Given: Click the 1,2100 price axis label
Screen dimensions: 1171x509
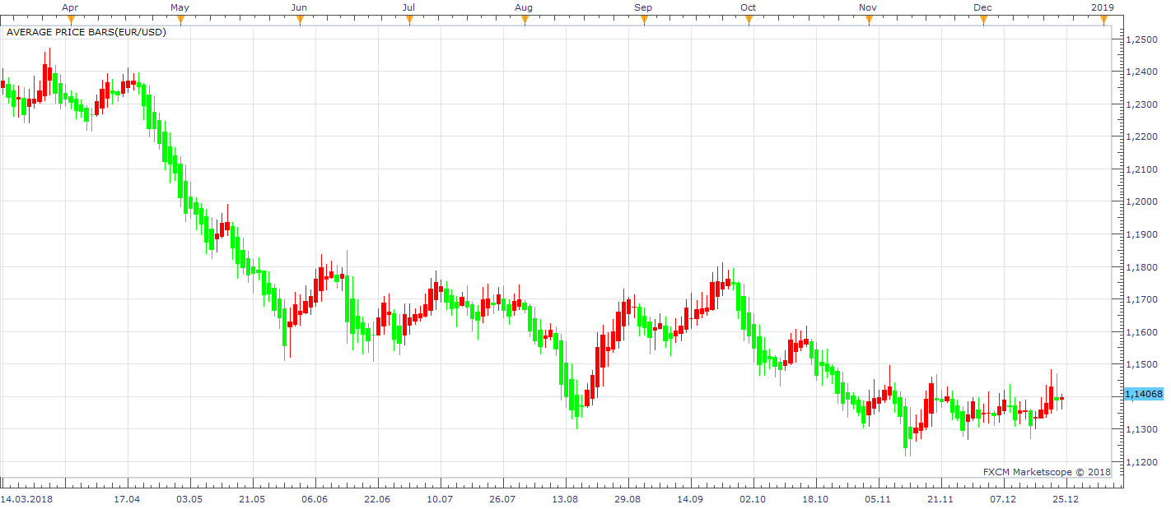Looking at the screenshot, I should [1141, 169].
